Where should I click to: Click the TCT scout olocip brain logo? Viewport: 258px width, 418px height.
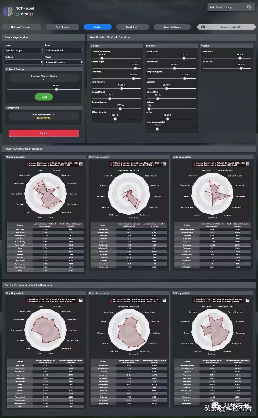8,12
